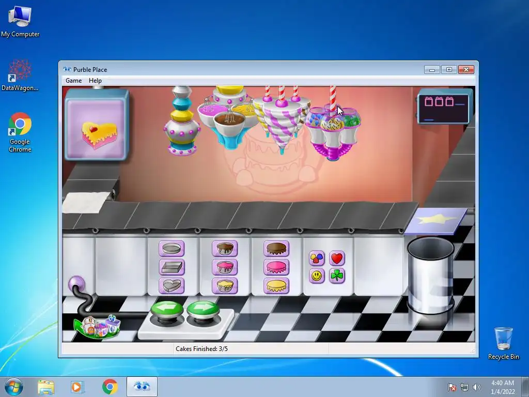Open File Explorer from the taskbar
This screenshot has height=397, width=529.
46,387
